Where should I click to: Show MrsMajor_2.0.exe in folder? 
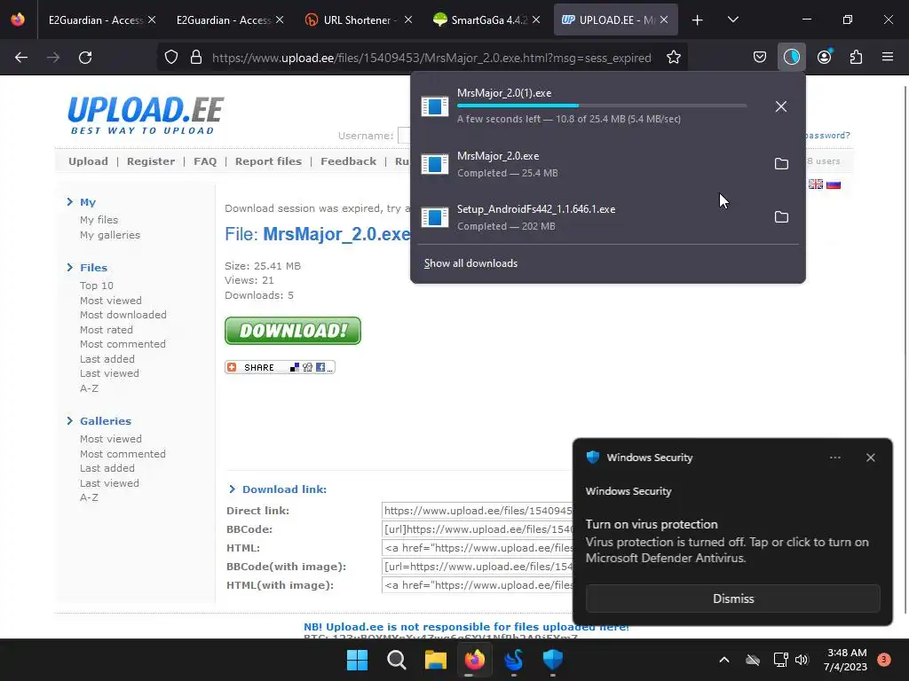point(781,164)
